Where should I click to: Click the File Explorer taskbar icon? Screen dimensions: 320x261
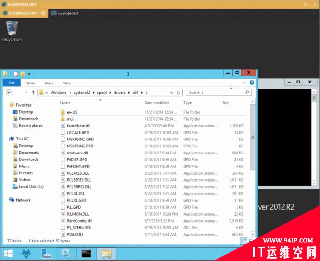coord(107,254)
